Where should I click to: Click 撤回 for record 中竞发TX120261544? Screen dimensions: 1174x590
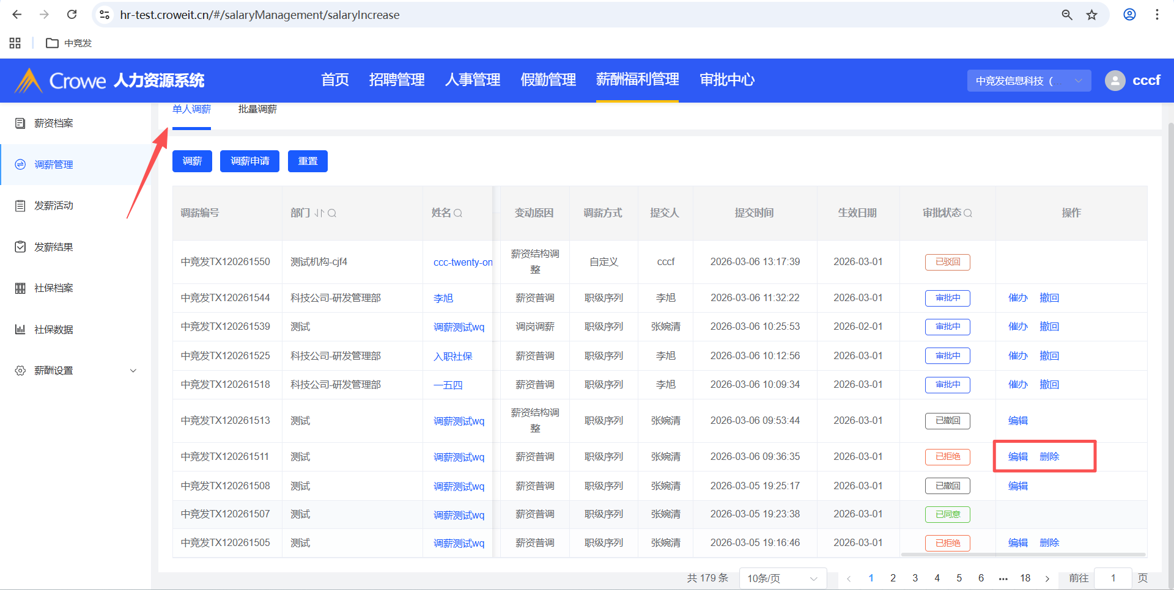pyautogui.click(x=1049, y=298)
